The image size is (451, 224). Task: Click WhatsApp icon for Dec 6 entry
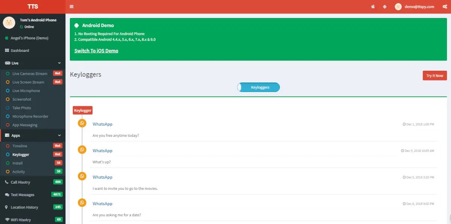[x=82, y=203]
